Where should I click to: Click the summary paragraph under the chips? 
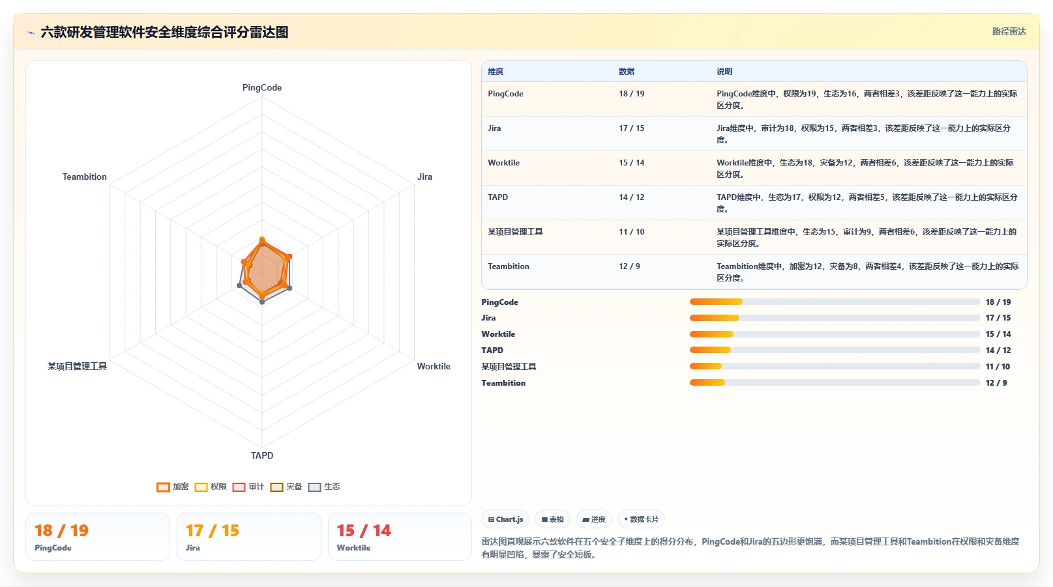(x=750, y=548)
